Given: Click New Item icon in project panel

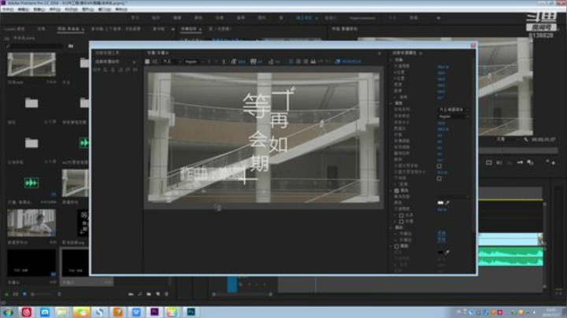Looking at the screenshot, I should [158, 294].
